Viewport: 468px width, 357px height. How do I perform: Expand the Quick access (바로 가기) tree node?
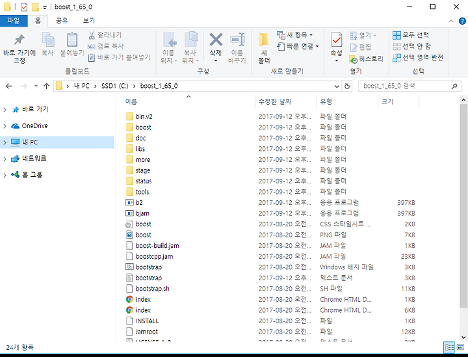5,109
